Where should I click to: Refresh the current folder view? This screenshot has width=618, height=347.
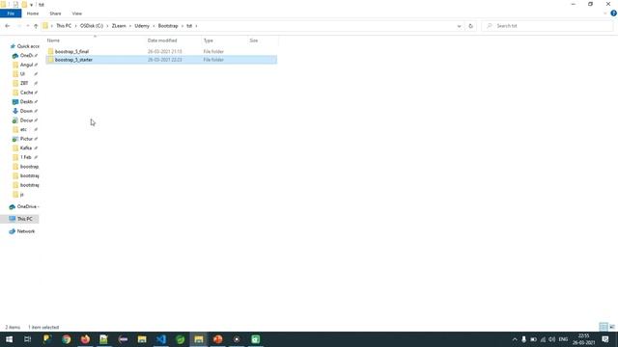point(470,26)
